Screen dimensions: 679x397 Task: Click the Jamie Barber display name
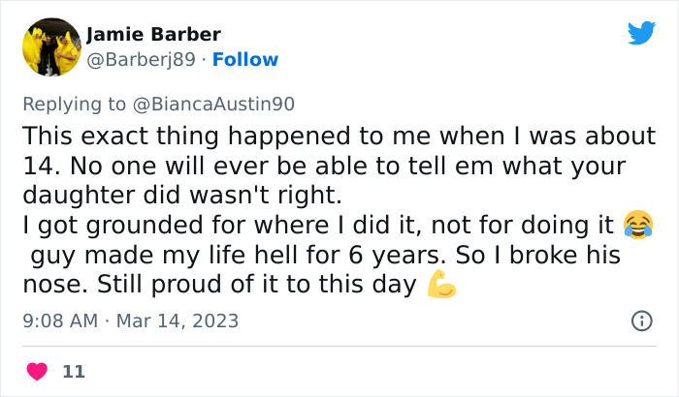[153, 35]
